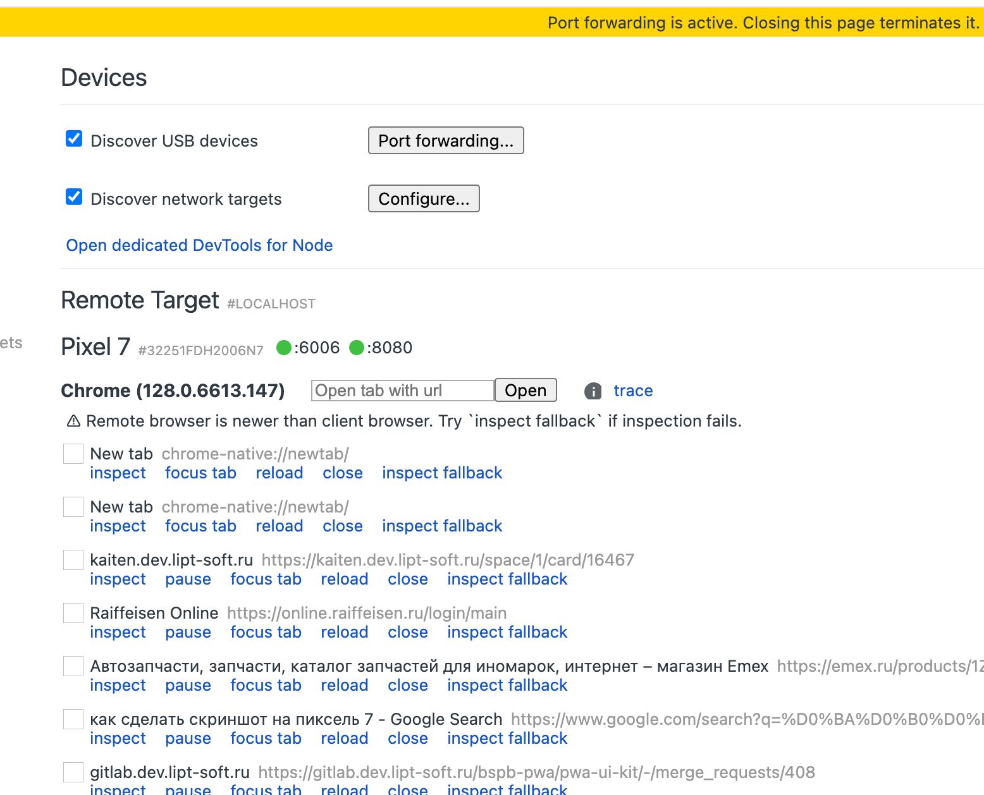Inspect the Emex Автозапчасти page
Viewport: 984px width, 795px height.
(x=118, y=685)
